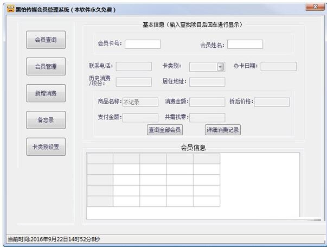Image resolution: width=327 pixels, height=247 pixels.
Task: Expand the 卡类别 dropdown arrow
Action: 220,67
